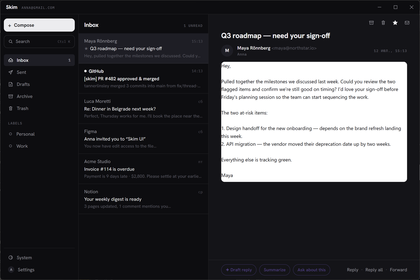Image resolution: width=420 pixels, height=280 pixels.
Task: Open the Drafts folder
Action: click(x=39, y=84)
